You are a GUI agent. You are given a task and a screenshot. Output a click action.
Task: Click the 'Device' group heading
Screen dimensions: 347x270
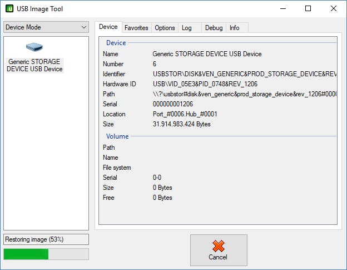click(x=116, y=43)
